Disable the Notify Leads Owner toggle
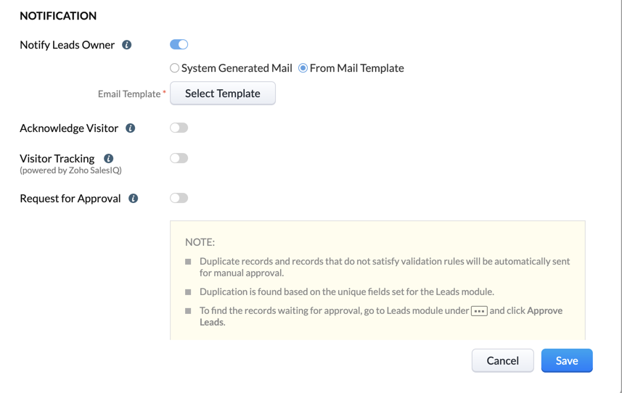Image resolution: width=622 pixels, height=393 pixels. pos(179,45)
